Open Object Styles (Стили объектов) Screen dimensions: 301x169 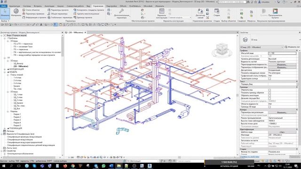pyautogui.click(x=31, y=10)
